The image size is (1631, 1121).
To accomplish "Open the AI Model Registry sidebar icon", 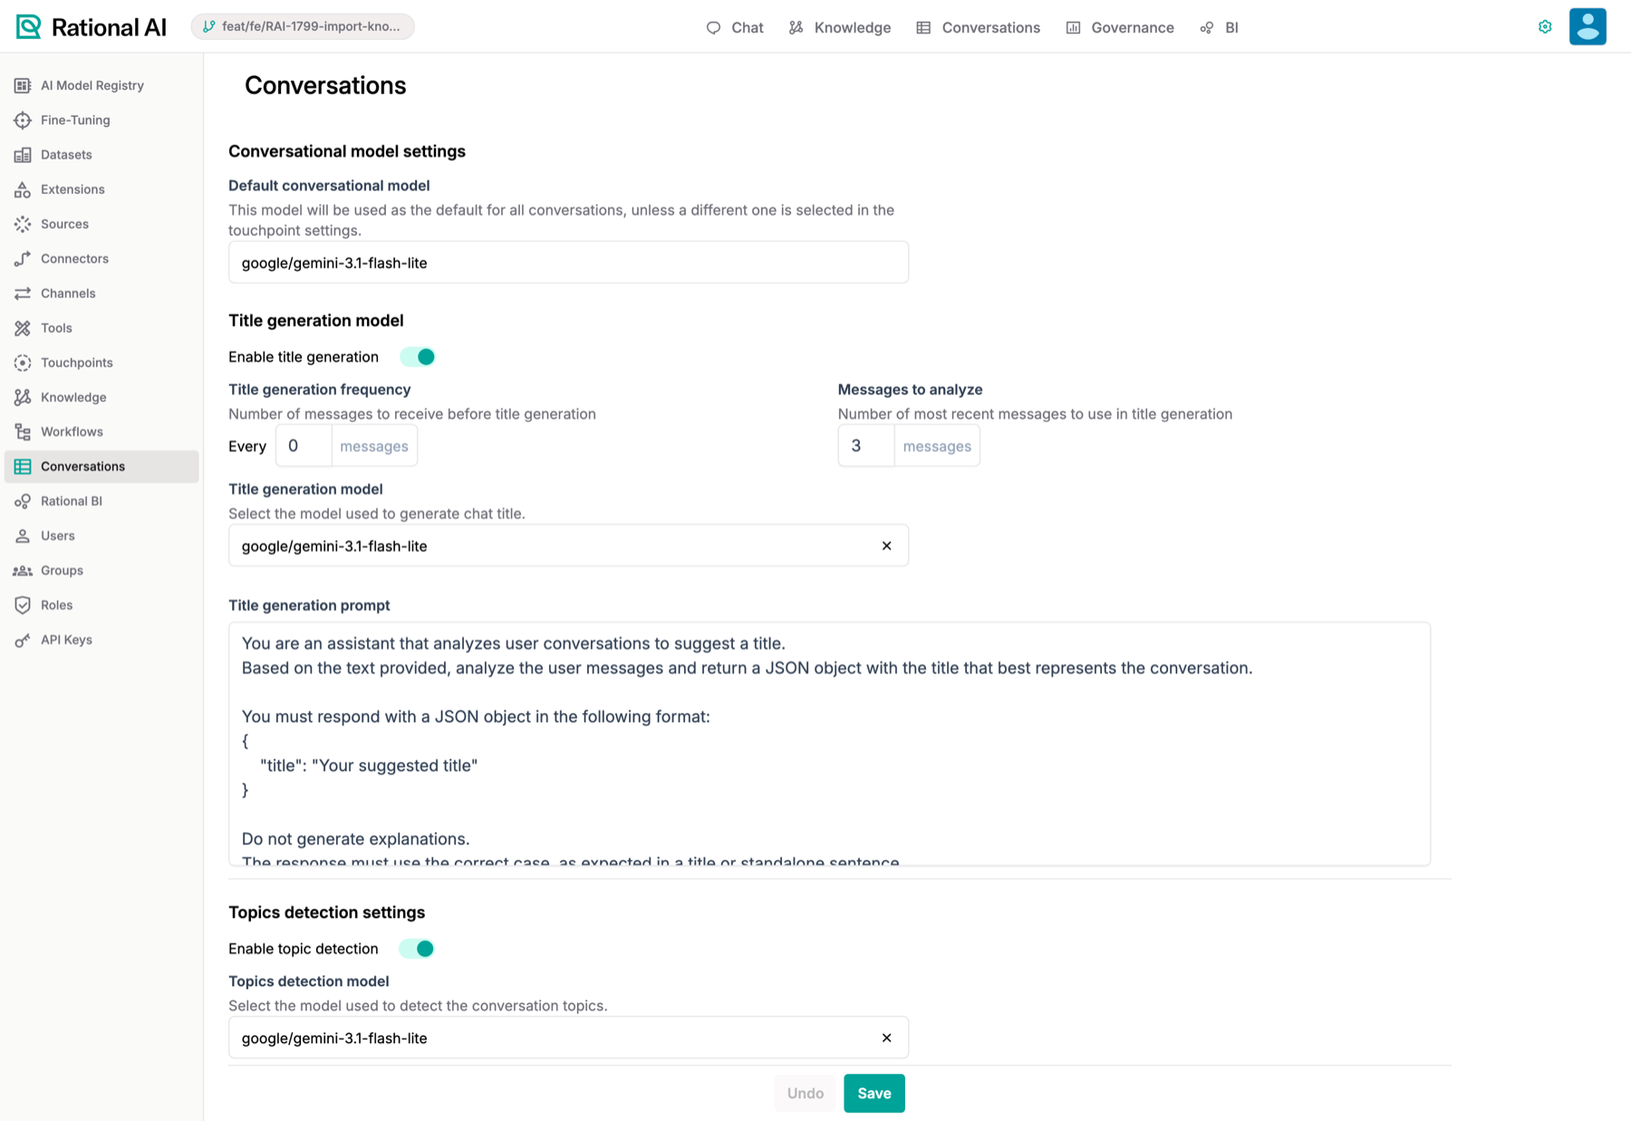I will click(23, 85).
